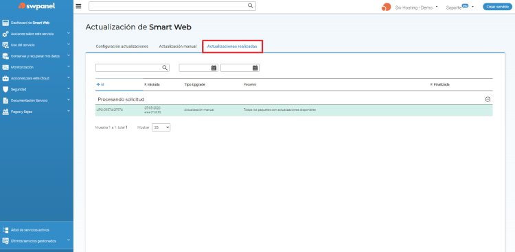Focus the start date input field
This screenshot has width=515, height=252.
[x=198, y=68]
